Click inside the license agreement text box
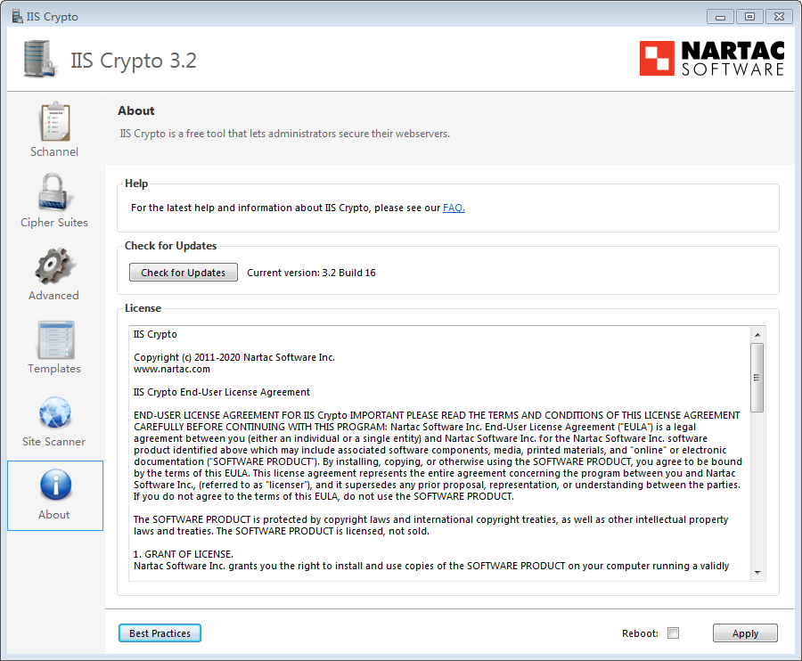 coord(437,463)
